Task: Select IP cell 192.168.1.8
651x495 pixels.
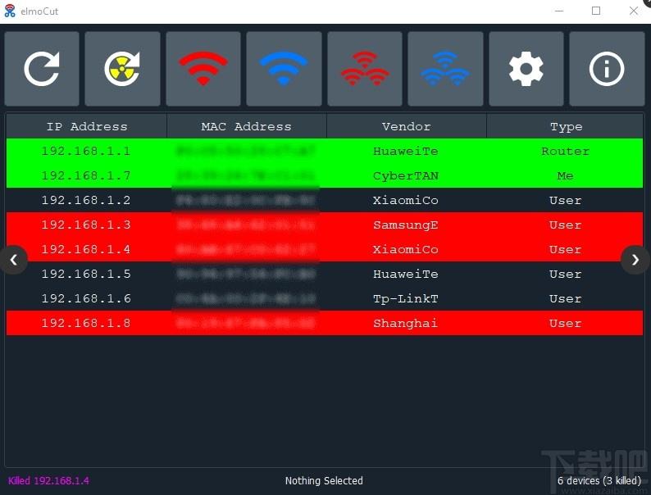Action: pyautogui.click(x=86, y=323)
